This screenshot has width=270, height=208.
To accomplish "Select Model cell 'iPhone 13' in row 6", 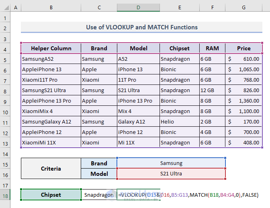I will tap(139, 69).
